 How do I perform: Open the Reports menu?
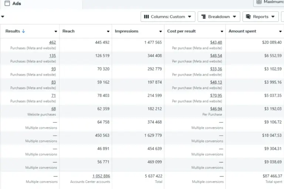(260, 17)
